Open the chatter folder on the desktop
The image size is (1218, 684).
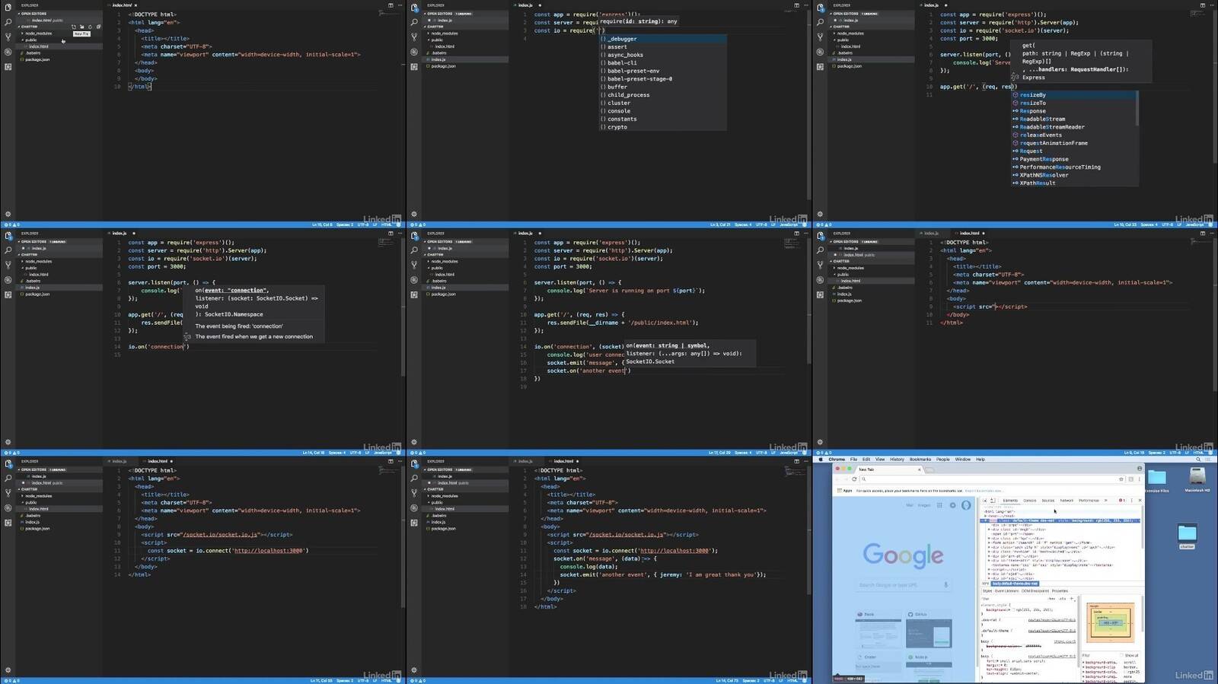pos(1187,533)
